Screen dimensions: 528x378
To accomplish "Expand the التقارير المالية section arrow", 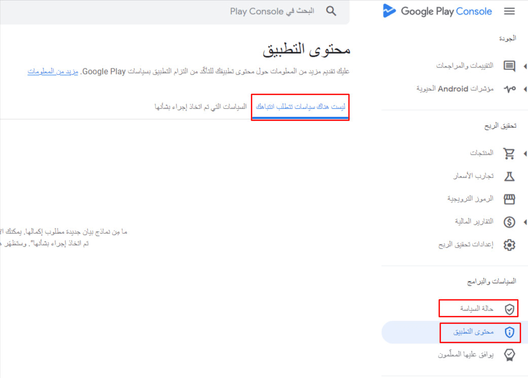I will pos(524,222).
